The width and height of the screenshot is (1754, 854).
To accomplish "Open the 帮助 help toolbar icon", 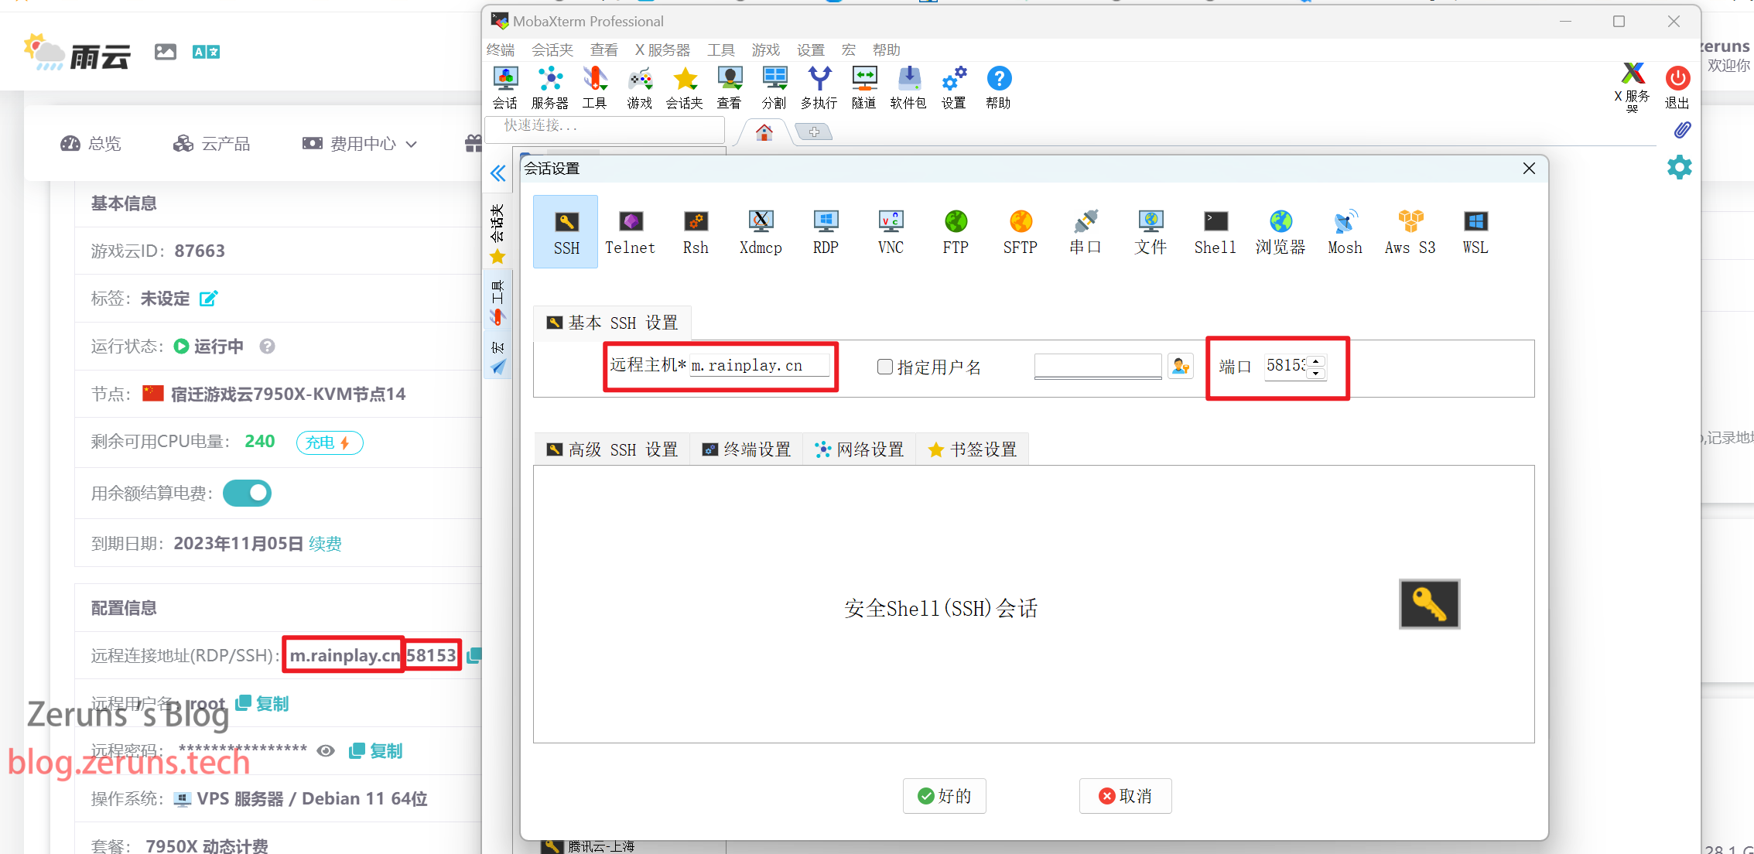I will [x=999, y=88].
